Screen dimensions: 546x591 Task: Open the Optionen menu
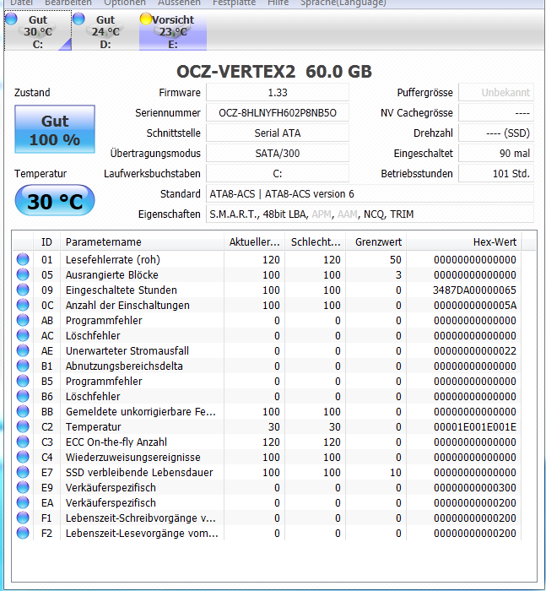[x=125, y=3]
